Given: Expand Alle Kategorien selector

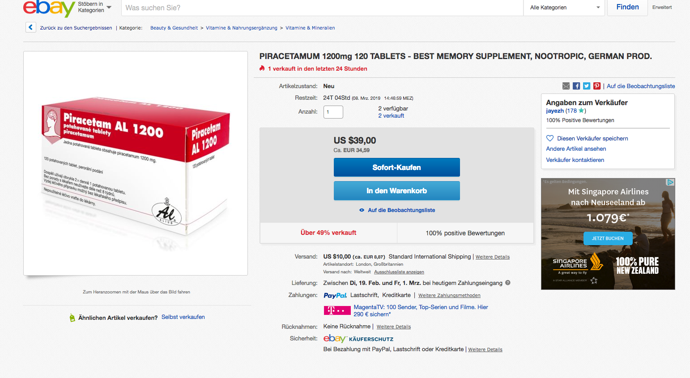Looking at the screenshot, I should [564, 8].
